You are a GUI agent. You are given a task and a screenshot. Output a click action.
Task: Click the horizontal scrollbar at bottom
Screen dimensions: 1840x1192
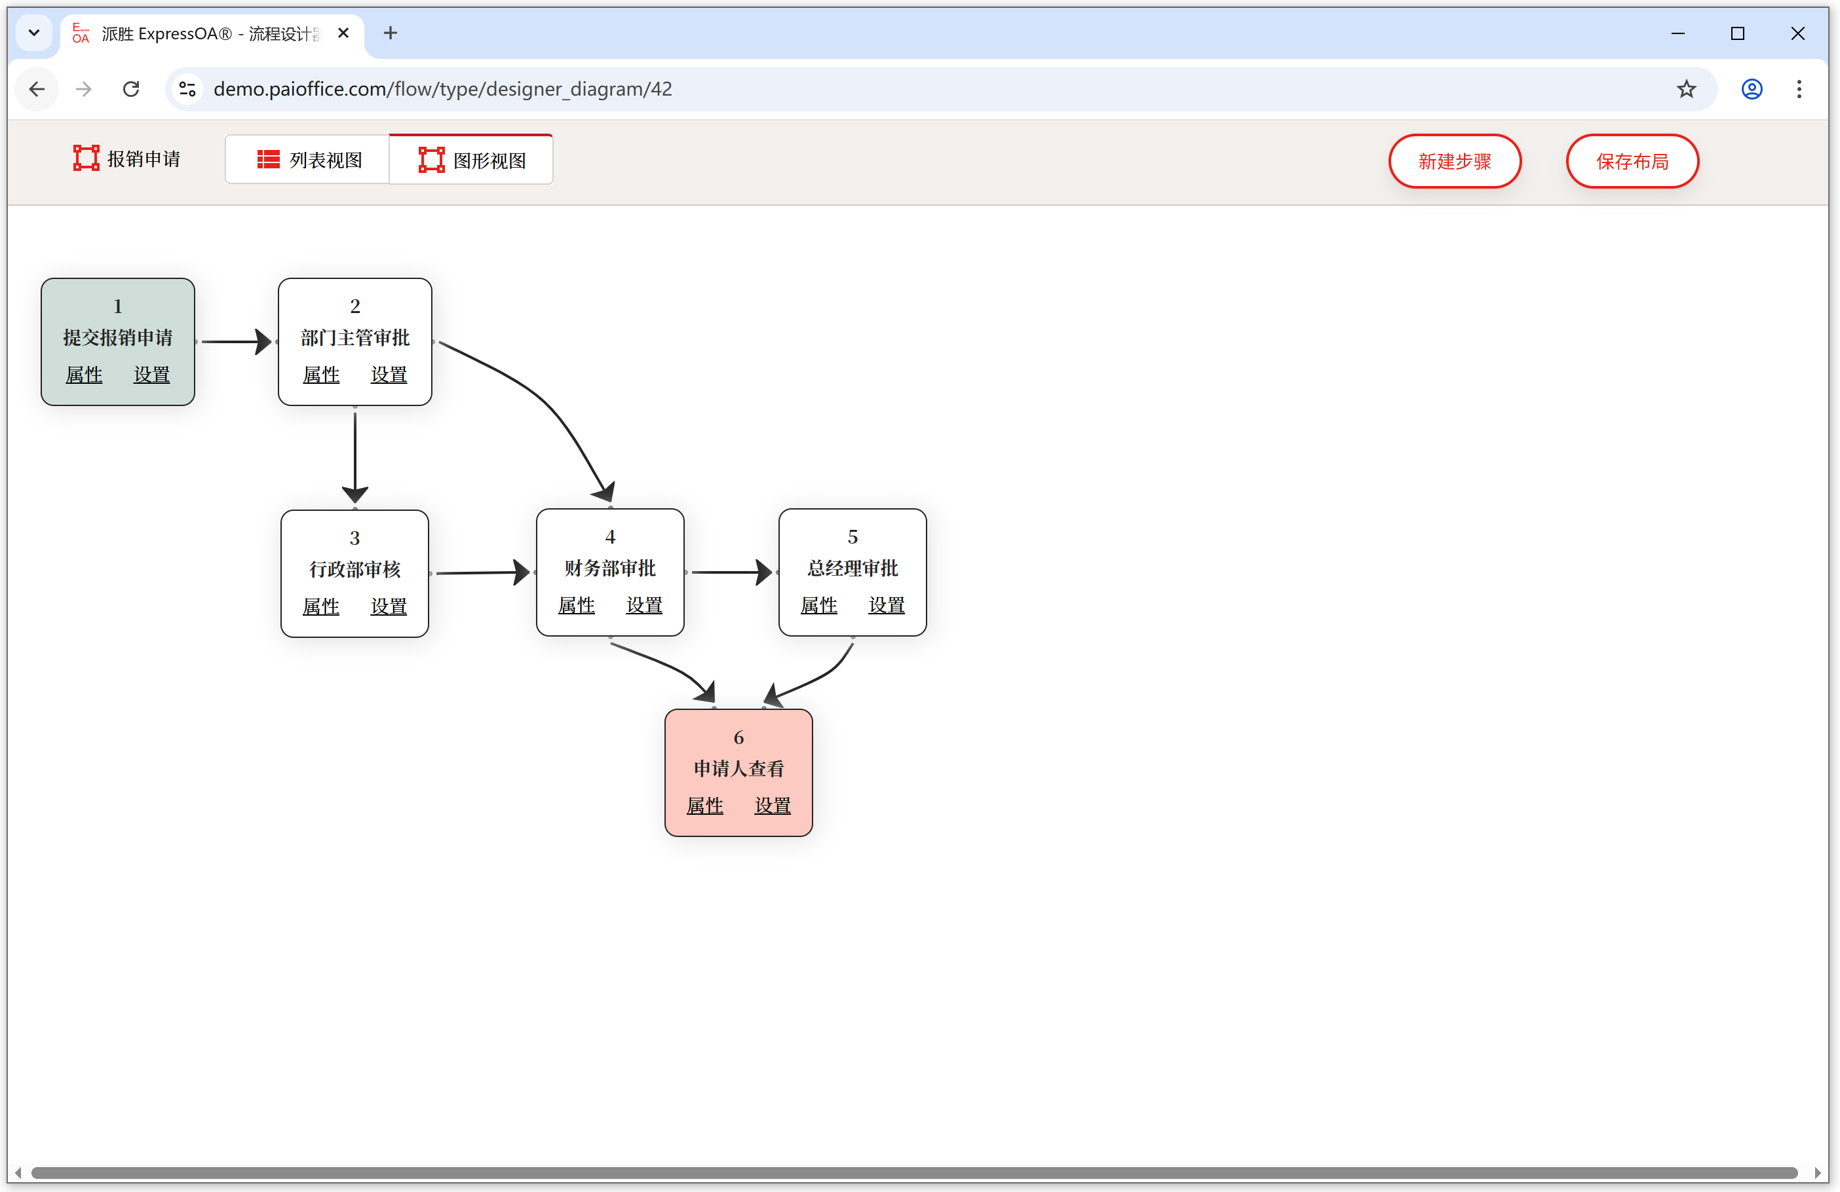[912, 1172]
